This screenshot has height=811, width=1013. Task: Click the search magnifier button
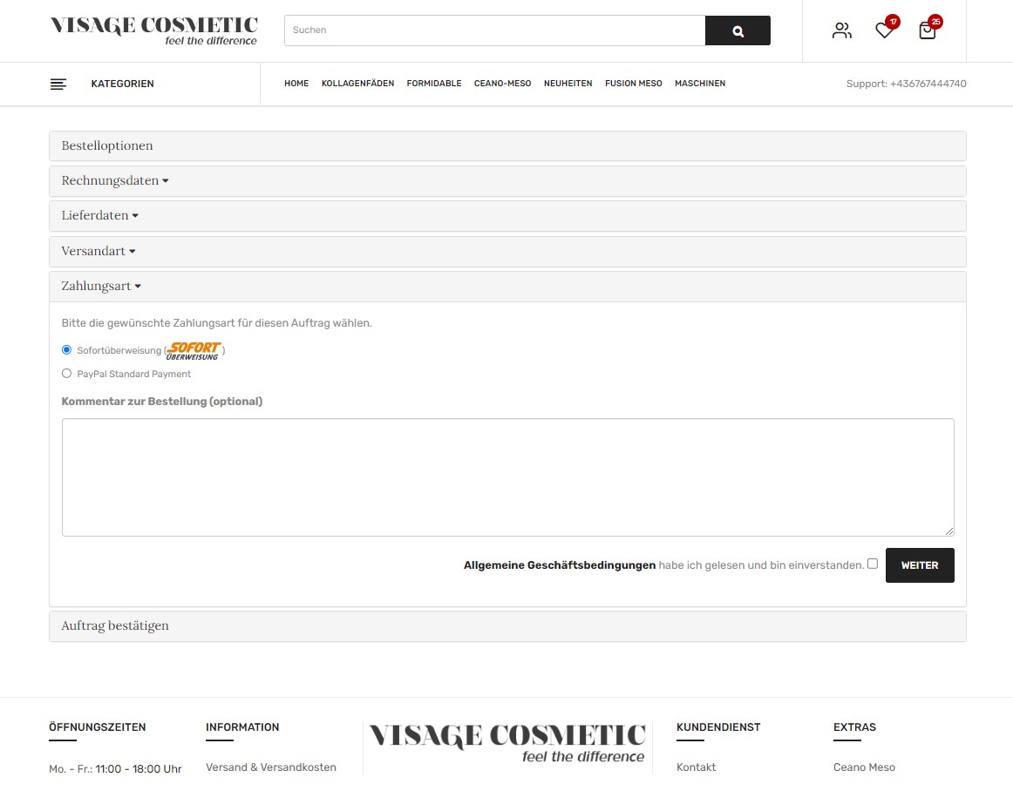tap(738, 30)
